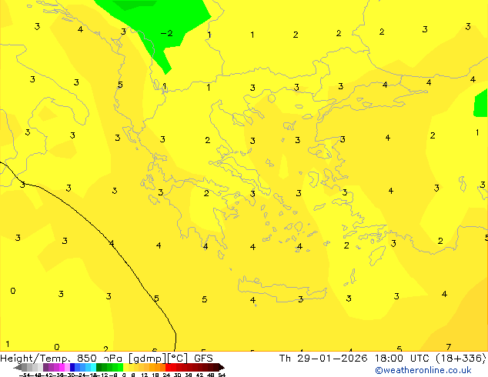Select the dark blue legend swatch
The image size is (488, 377).
click(x=72, y=367)
